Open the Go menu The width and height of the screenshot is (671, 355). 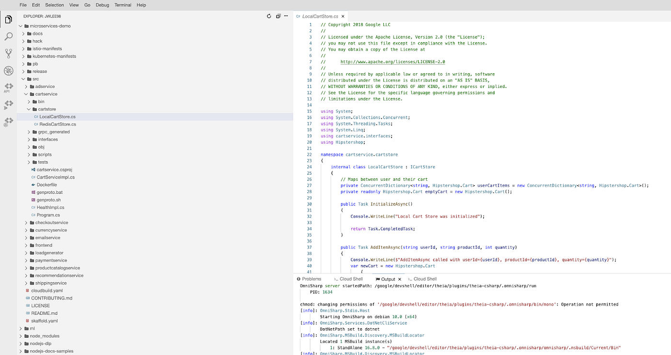pos(87,5)
